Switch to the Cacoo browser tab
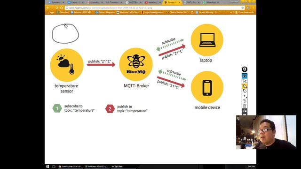 tap(75, 2)
